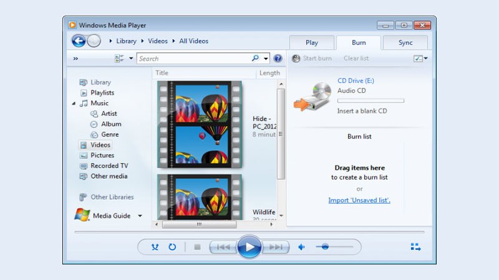Collapse the Music tree node
This screenshot has height=280, width=499.
click(74, 103)
